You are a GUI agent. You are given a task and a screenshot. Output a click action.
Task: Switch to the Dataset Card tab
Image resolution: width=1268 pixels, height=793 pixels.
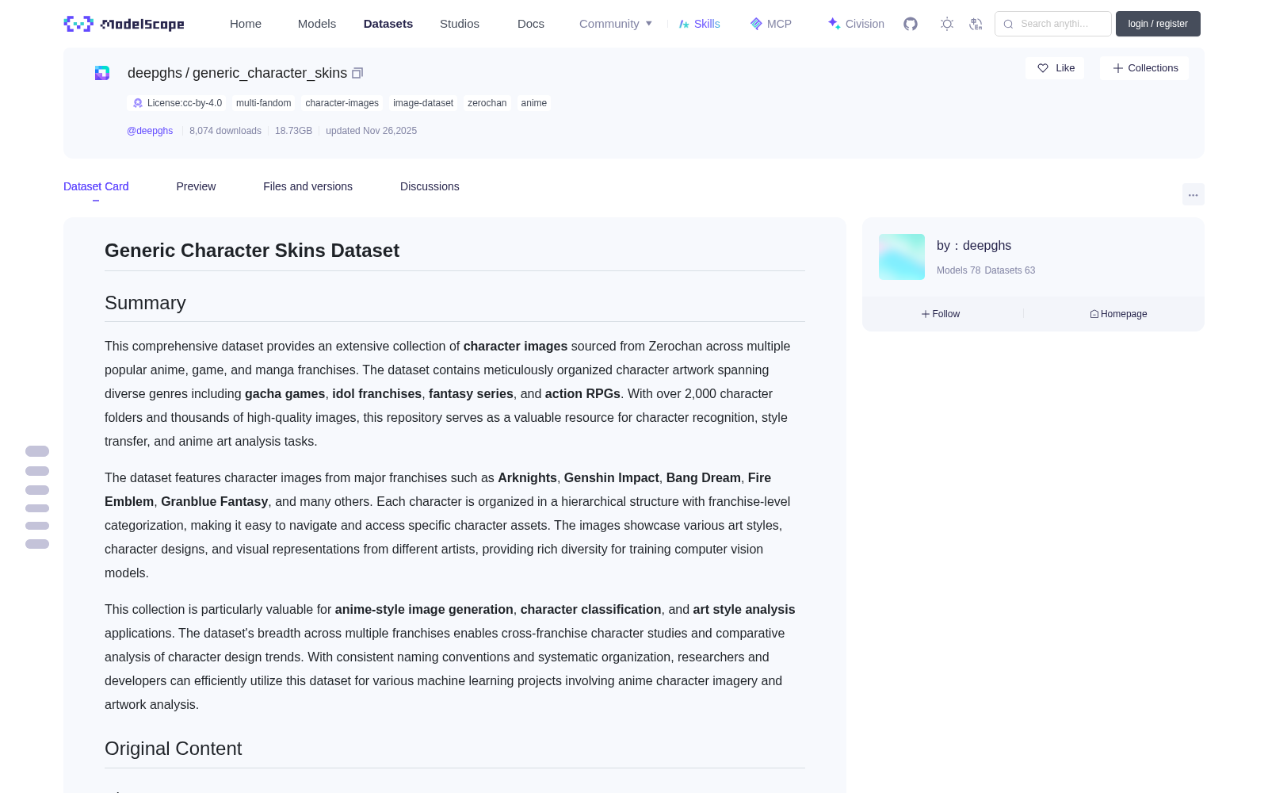pyautogui.click(x=96, y=186)
